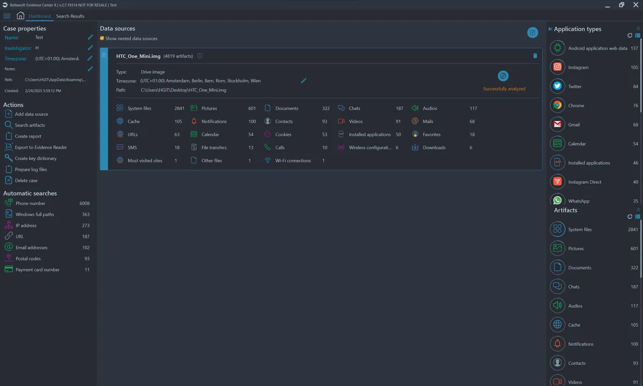The height and width of the screenshot is (386, 643).
Task: Toggle list view in the Artifacts panel
Action: pyautogui.click(x=638, y=217)
